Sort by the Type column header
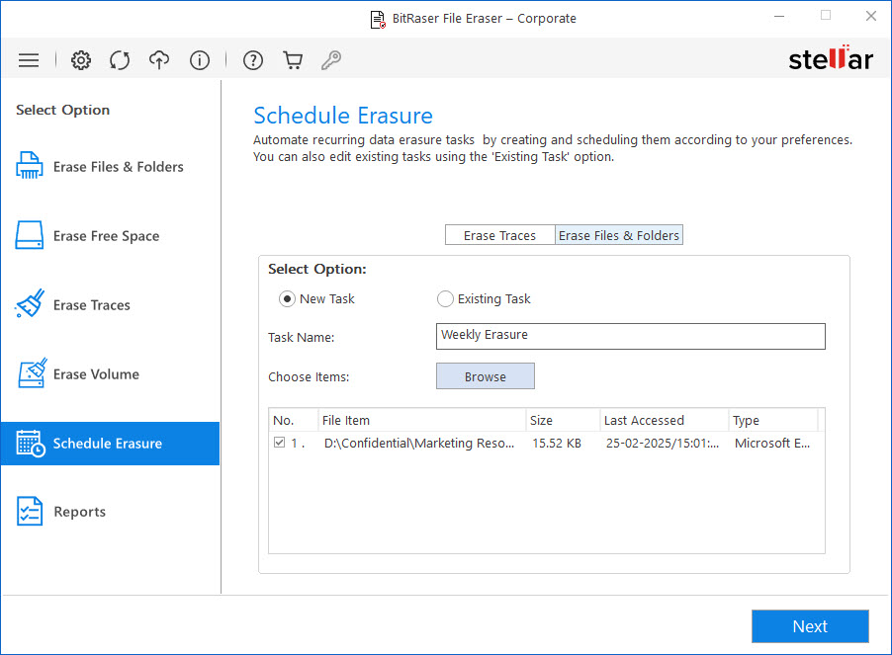 point(773,421)
